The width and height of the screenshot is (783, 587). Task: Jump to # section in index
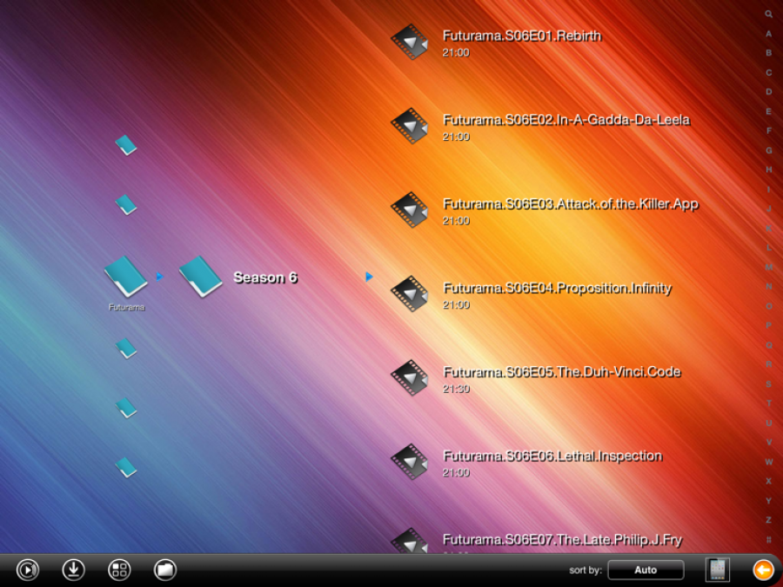point(768,539)
